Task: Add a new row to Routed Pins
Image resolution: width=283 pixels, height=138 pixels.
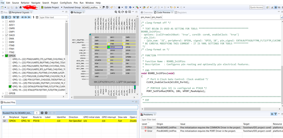Action: pos(42,113)
